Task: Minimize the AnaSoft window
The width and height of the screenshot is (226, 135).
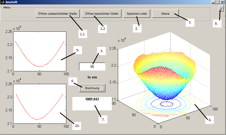Action: (213, 2)
